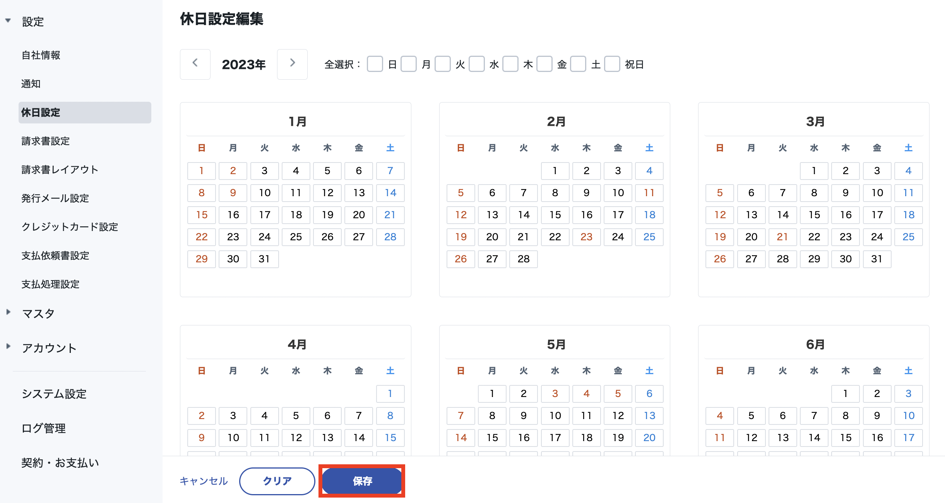Open 自社情報 in the sidebar
The width and height of the screenshot is (945, 503).
[41, 55]
